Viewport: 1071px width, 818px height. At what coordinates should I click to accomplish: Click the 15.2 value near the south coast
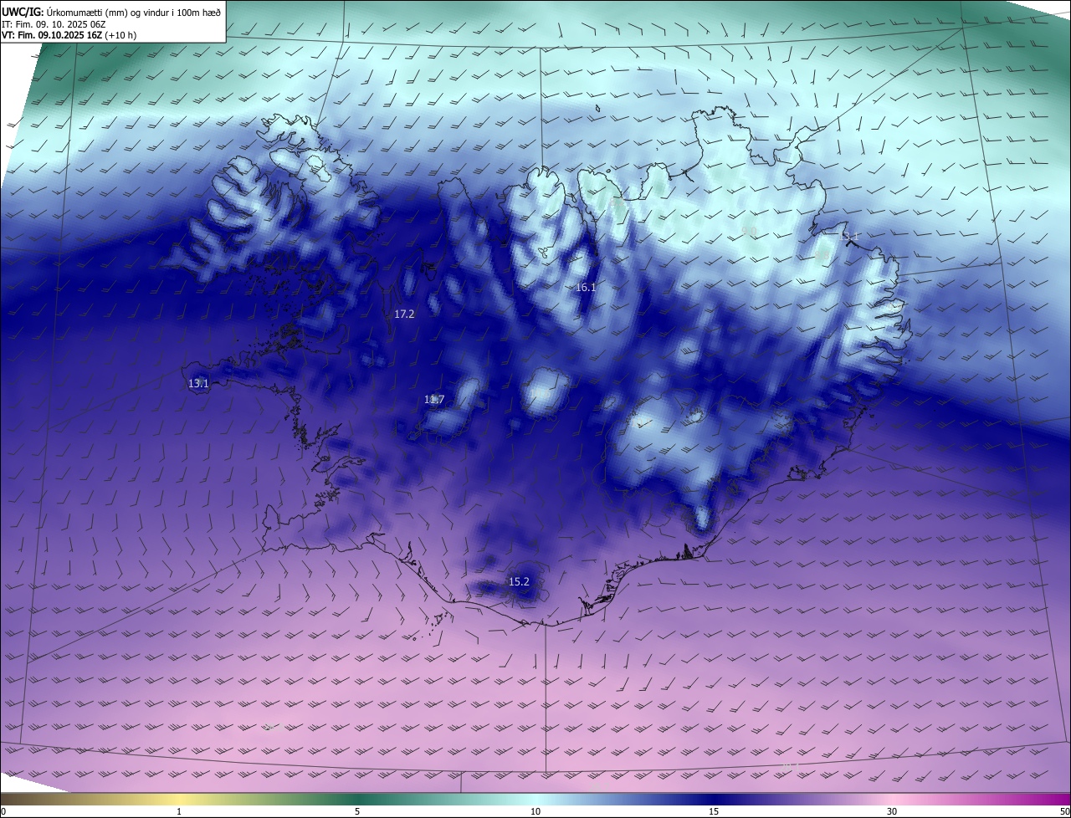[x=519, y=581]
